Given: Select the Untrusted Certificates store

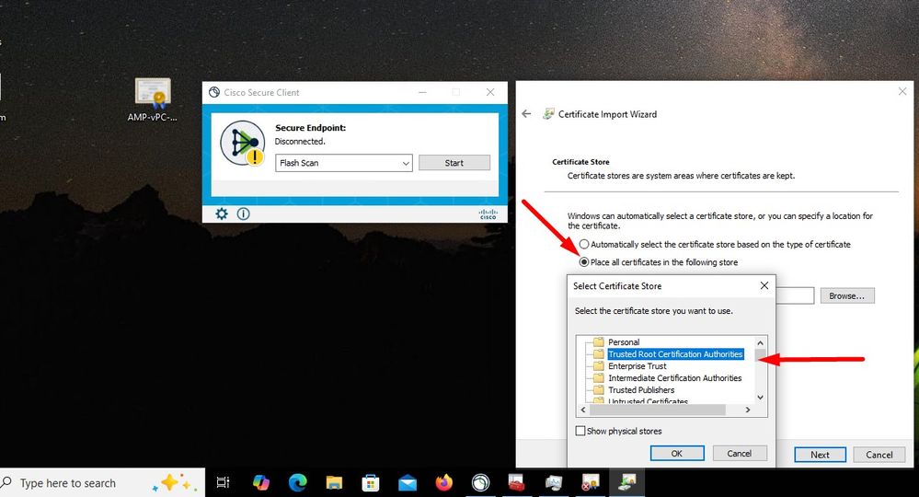Looking at the screenshot, I should 648,401.
